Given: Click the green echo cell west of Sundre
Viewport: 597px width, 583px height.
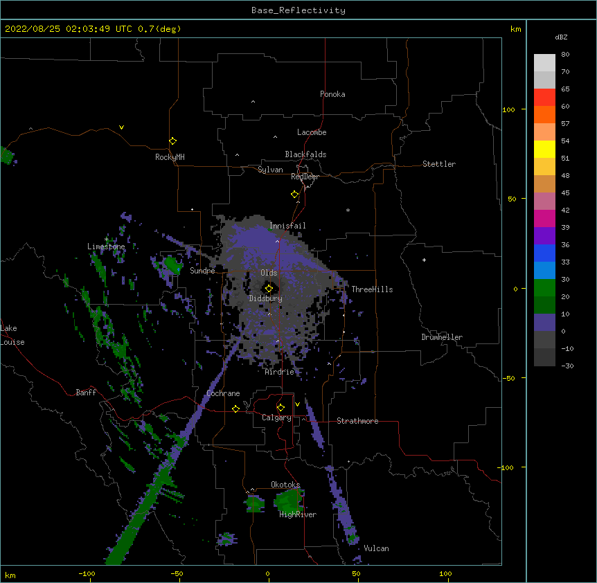Looking at the screenshot, I should coord(172,265).
